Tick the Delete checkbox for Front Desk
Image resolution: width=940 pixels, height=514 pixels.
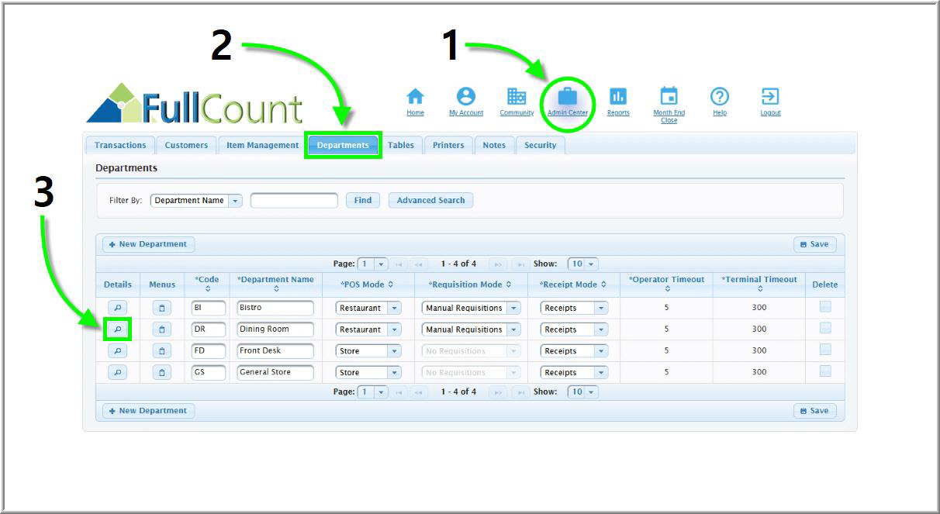coord(824,350)
